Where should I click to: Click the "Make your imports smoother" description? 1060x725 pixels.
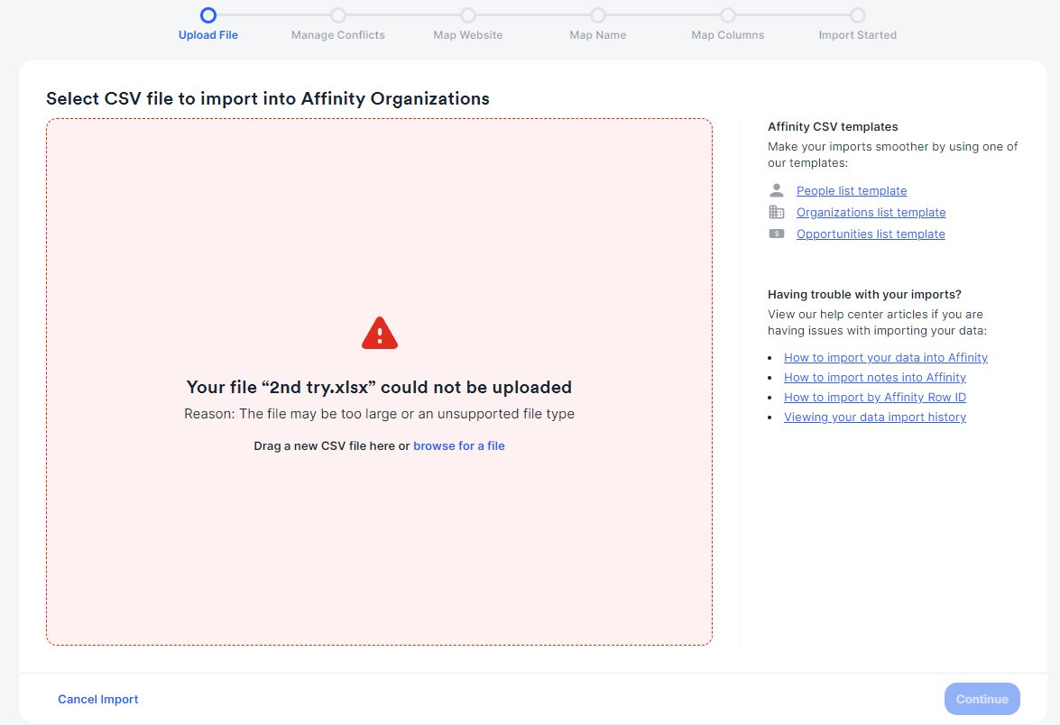[892, 155]
